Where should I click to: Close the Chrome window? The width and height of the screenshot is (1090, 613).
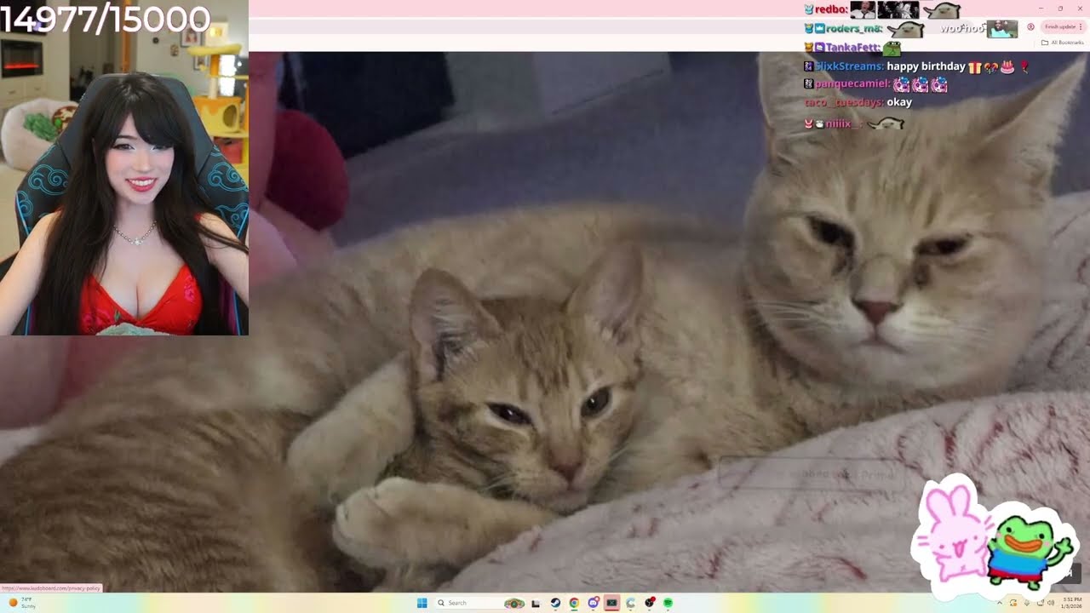[1080, 8]
